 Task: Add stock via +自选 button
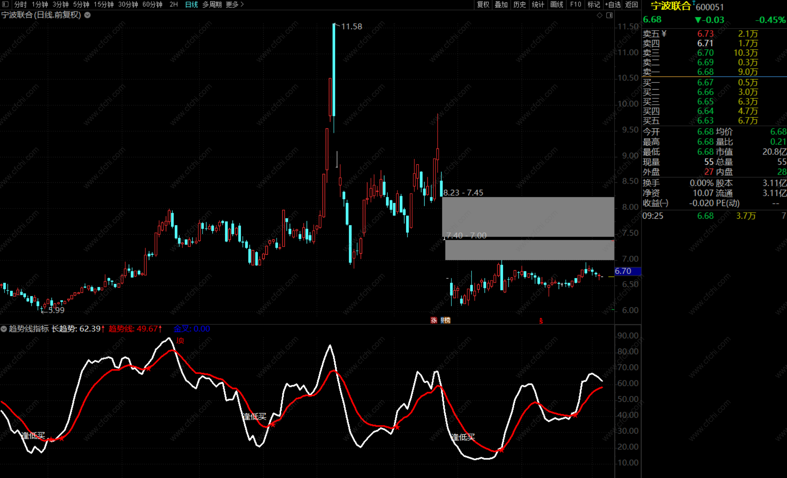click(613, 5)
